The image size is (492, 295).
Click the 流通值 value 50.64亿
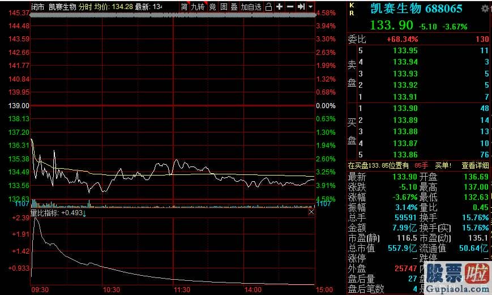474,248
